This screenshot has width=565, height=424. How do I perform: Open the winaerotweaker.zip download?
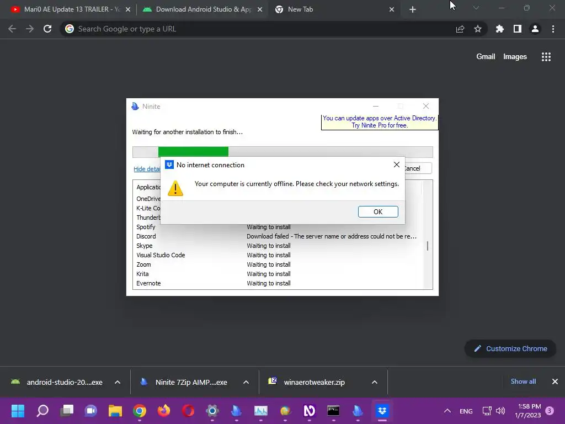click(x=308, y=382)
